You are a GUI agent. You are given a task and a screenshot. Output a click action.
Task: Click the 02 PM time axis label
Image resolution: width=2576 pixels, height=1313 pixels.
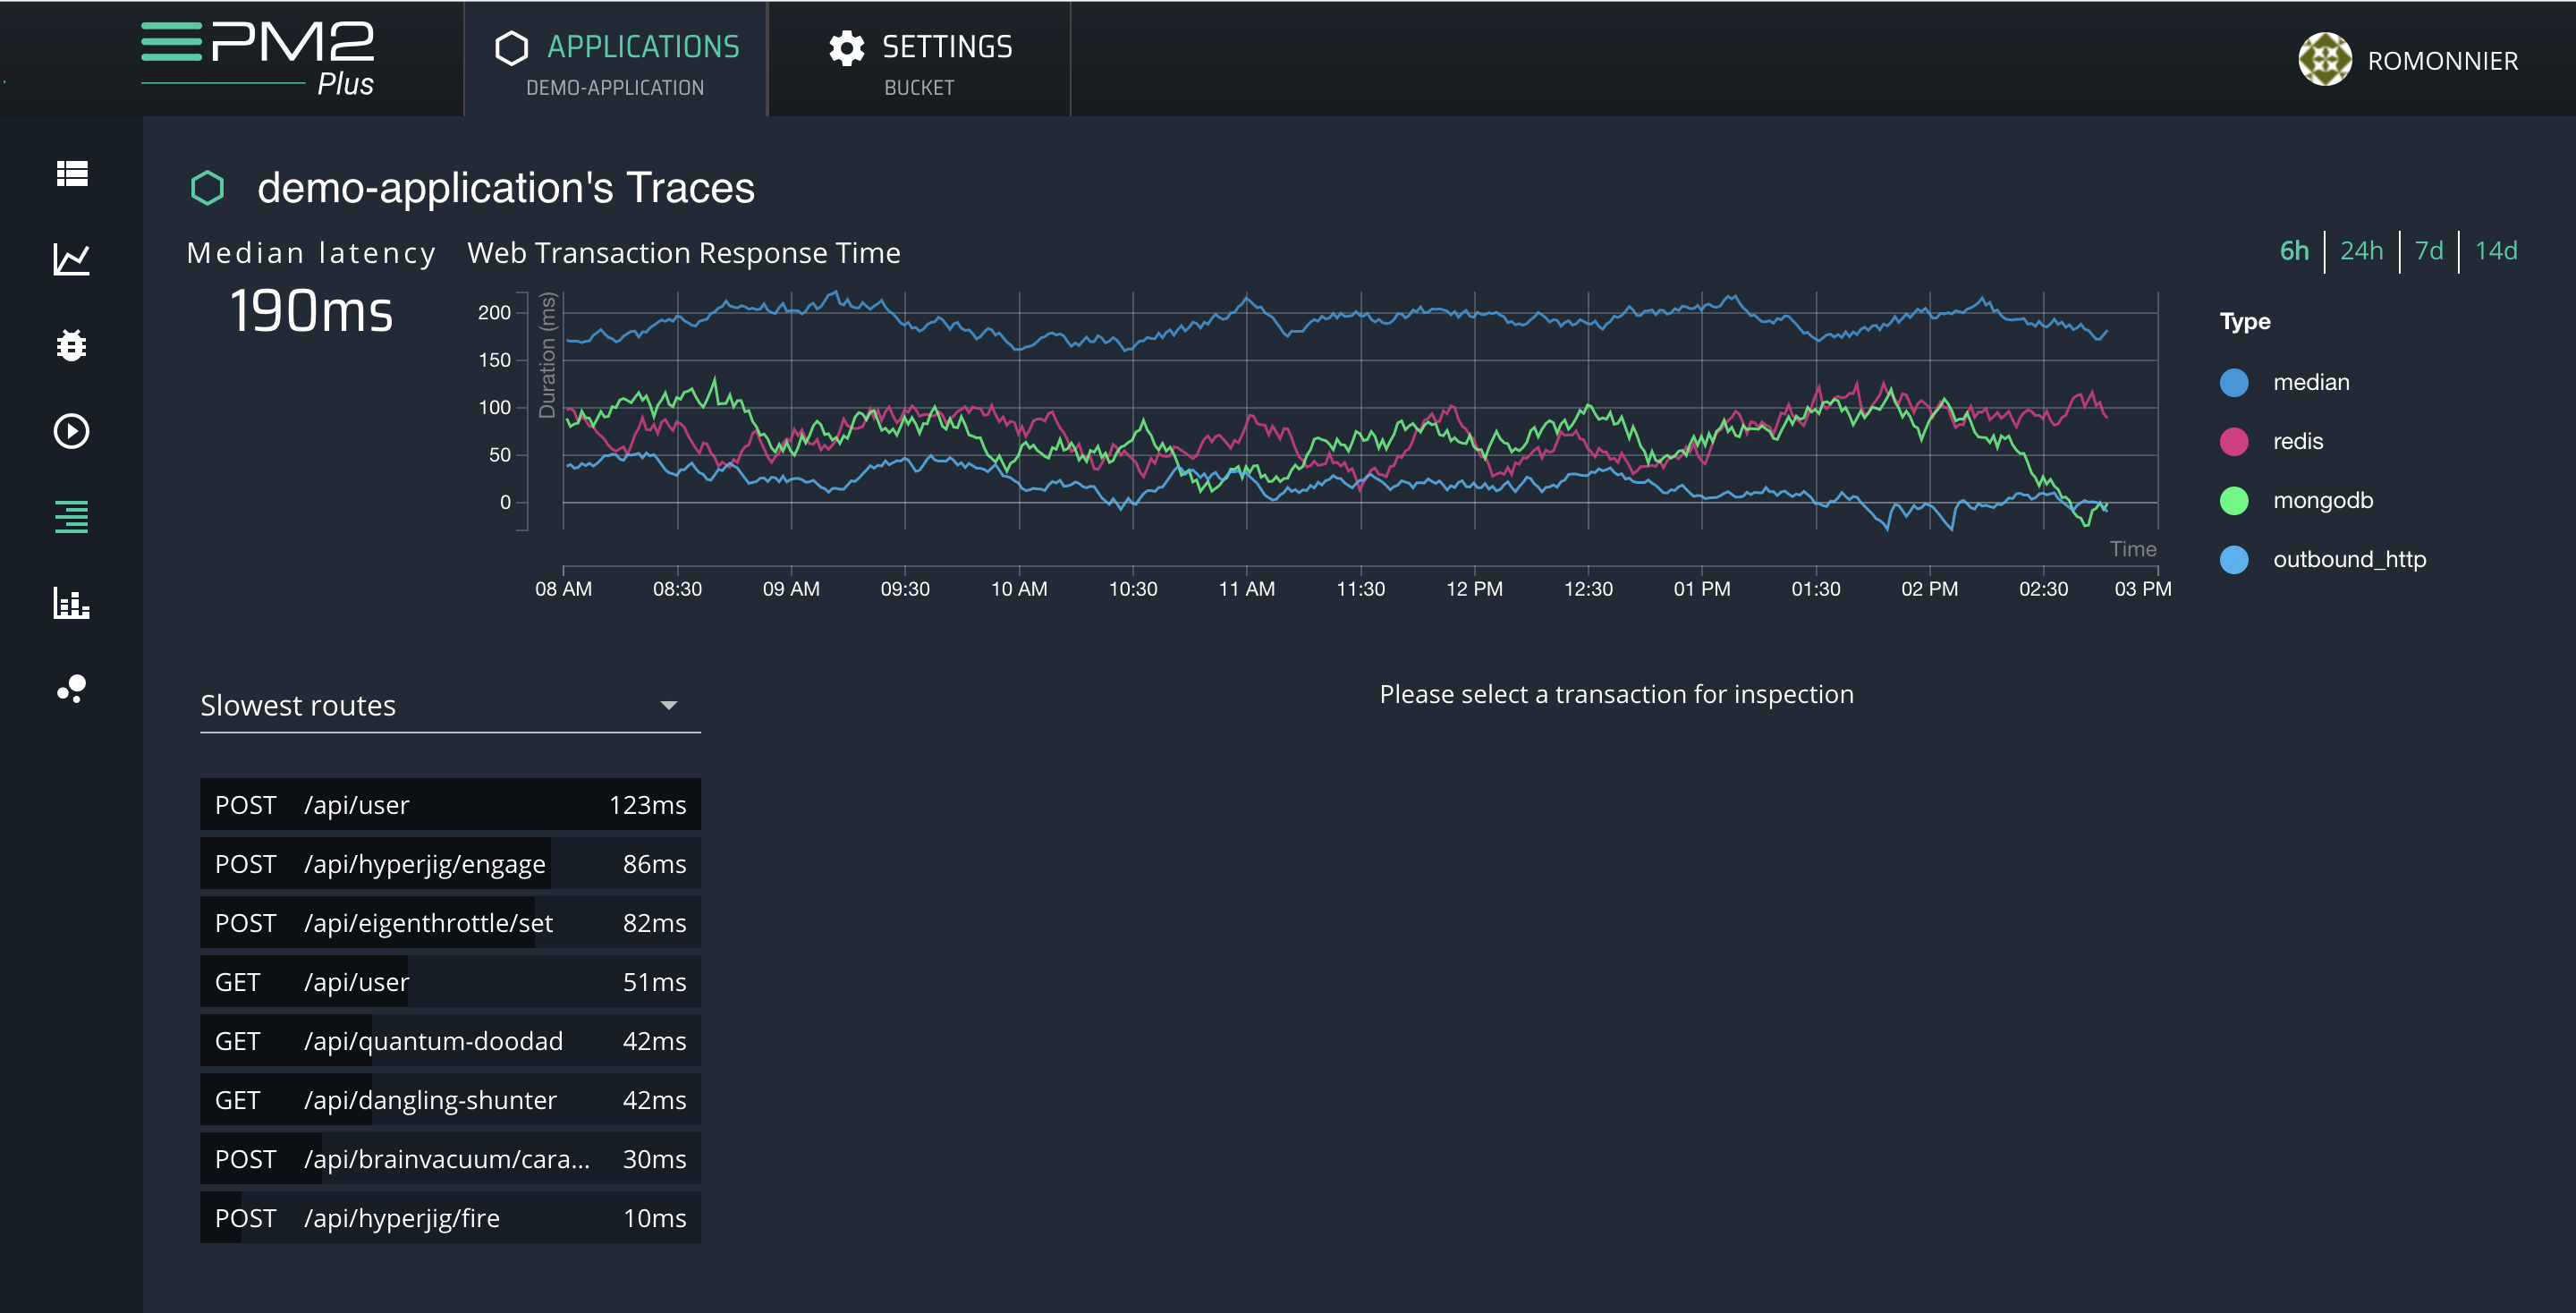pyautogui.click(x=1929, y=589)
